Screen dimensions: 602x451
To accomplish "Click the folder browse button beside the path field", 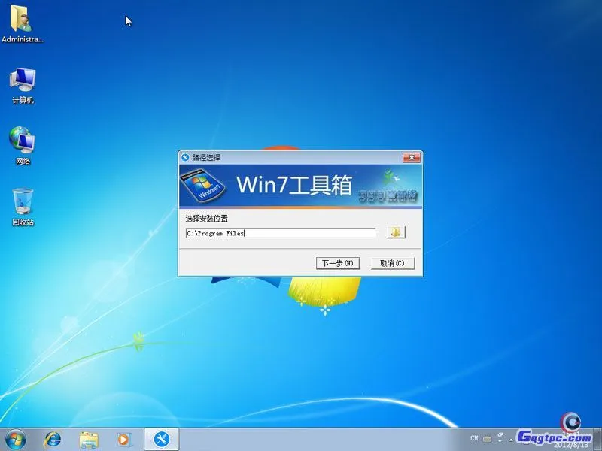I will pyautogui.click(x=396, y=233).
